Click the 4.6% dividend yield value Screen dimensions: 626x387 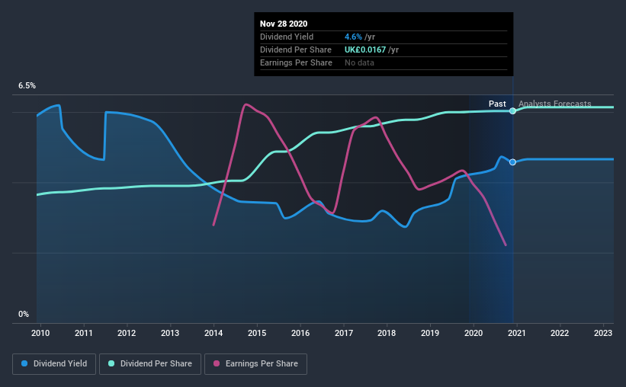[353, 37]
